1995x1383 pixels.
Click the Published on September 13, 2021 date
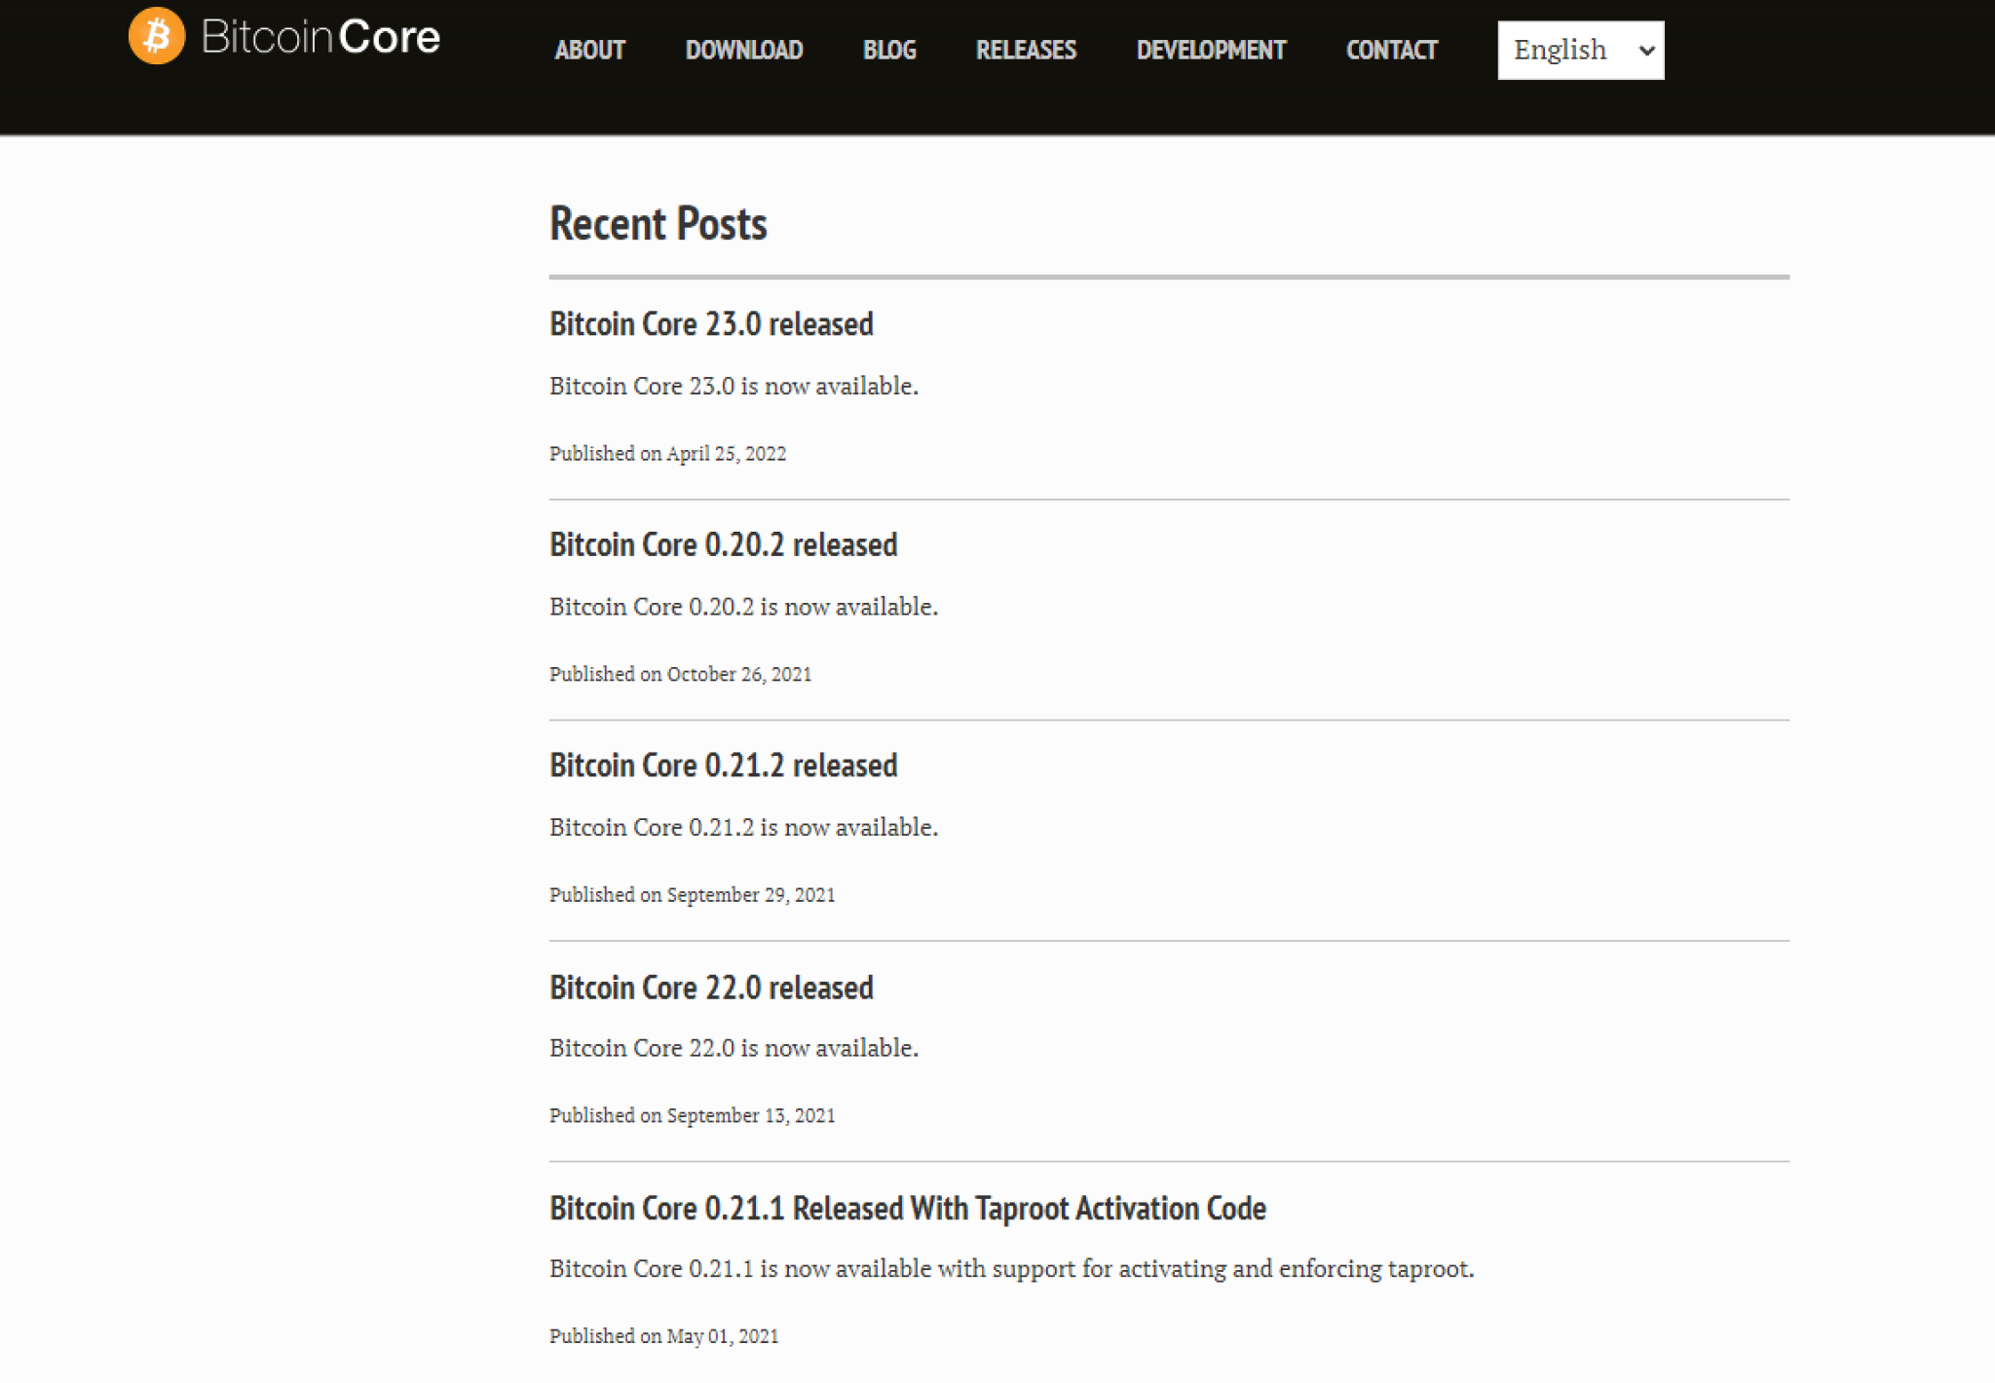tap(692, 1116)
